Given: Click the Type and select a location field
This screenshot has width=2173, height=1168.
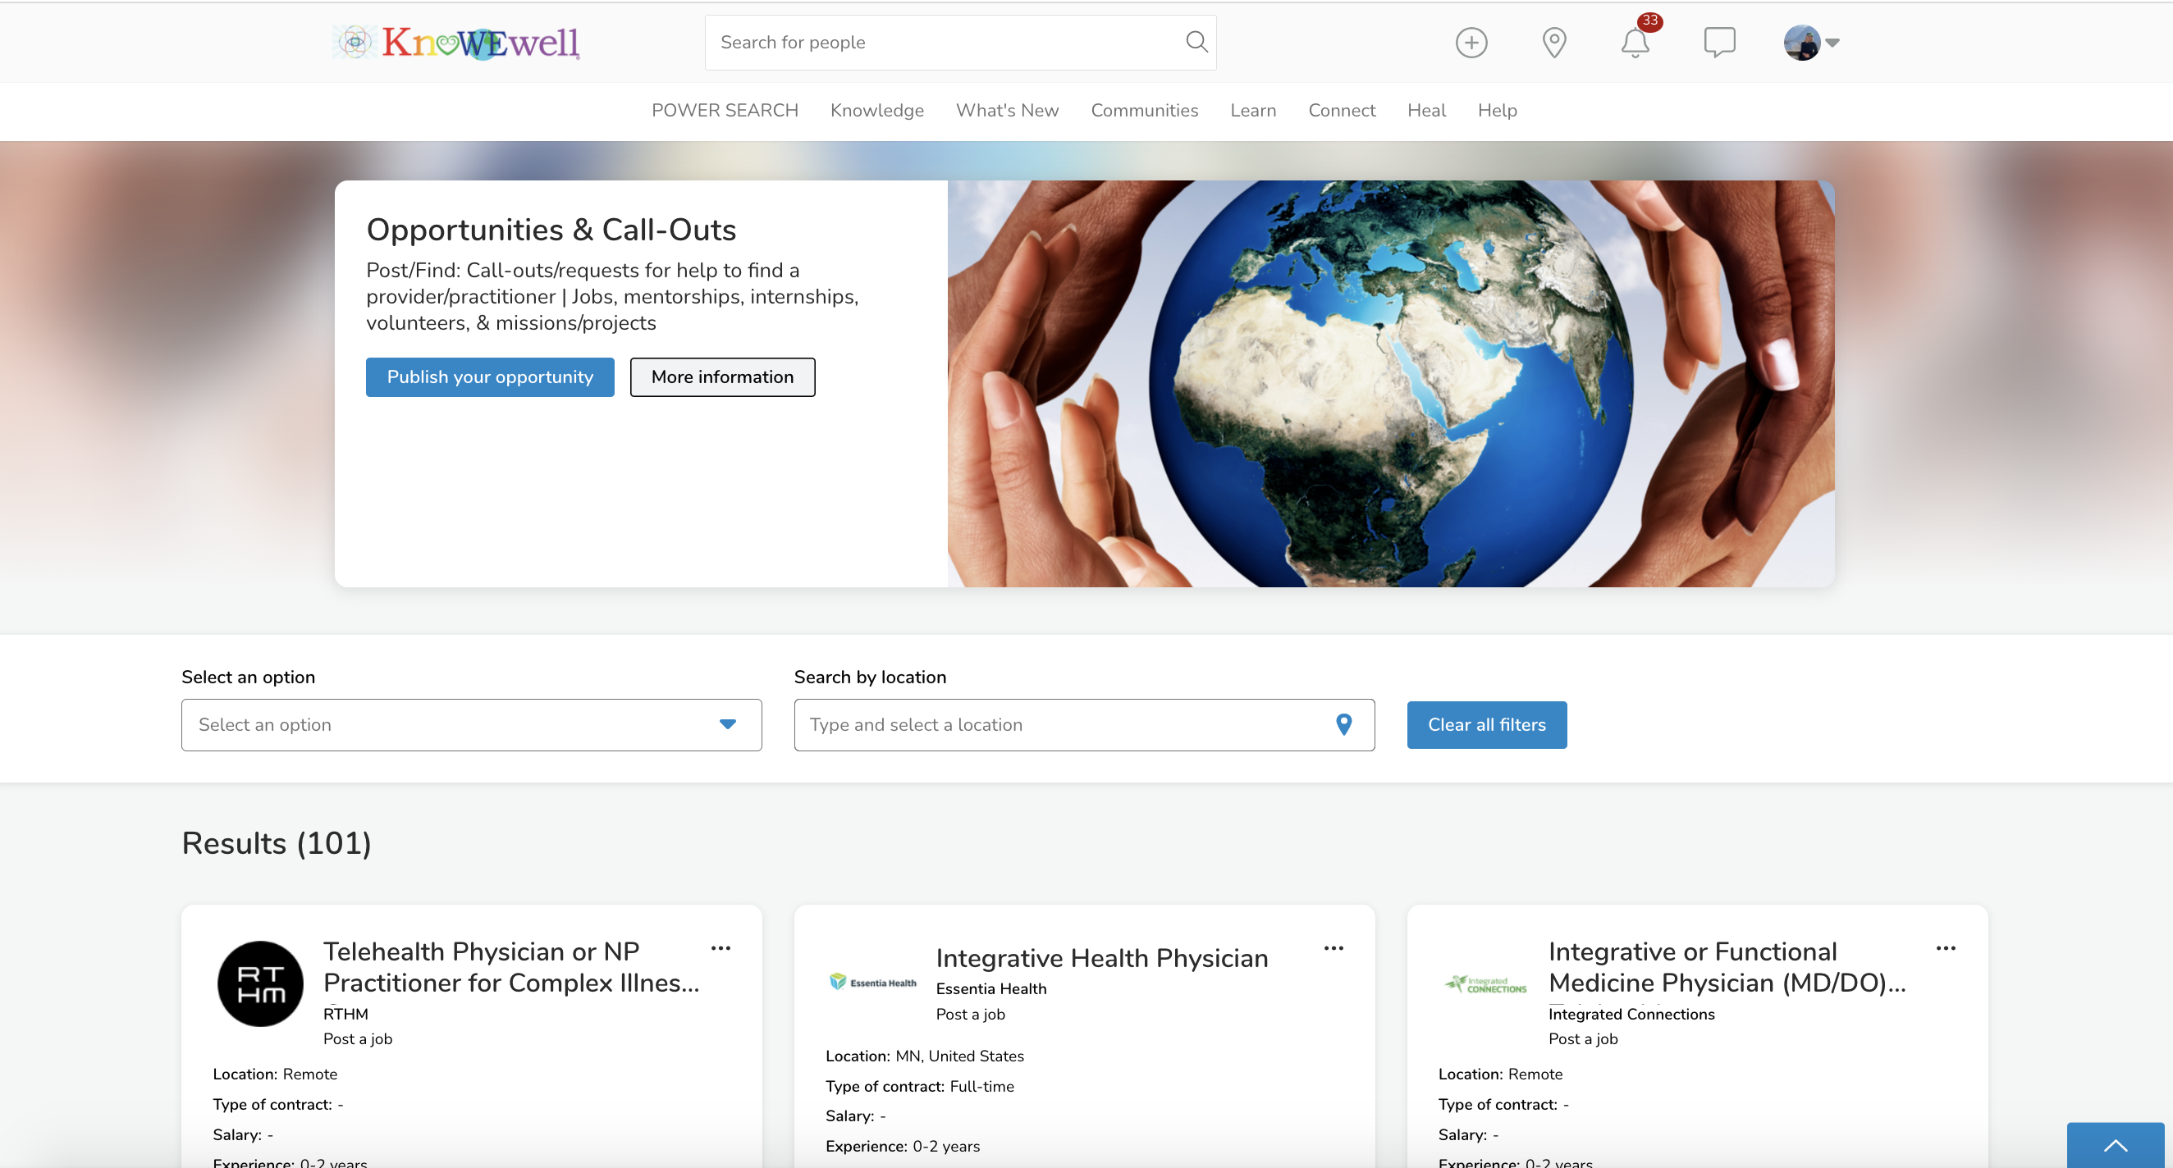Looking at the screenshot, I should pyautogui.click(x=1084, y=724).
